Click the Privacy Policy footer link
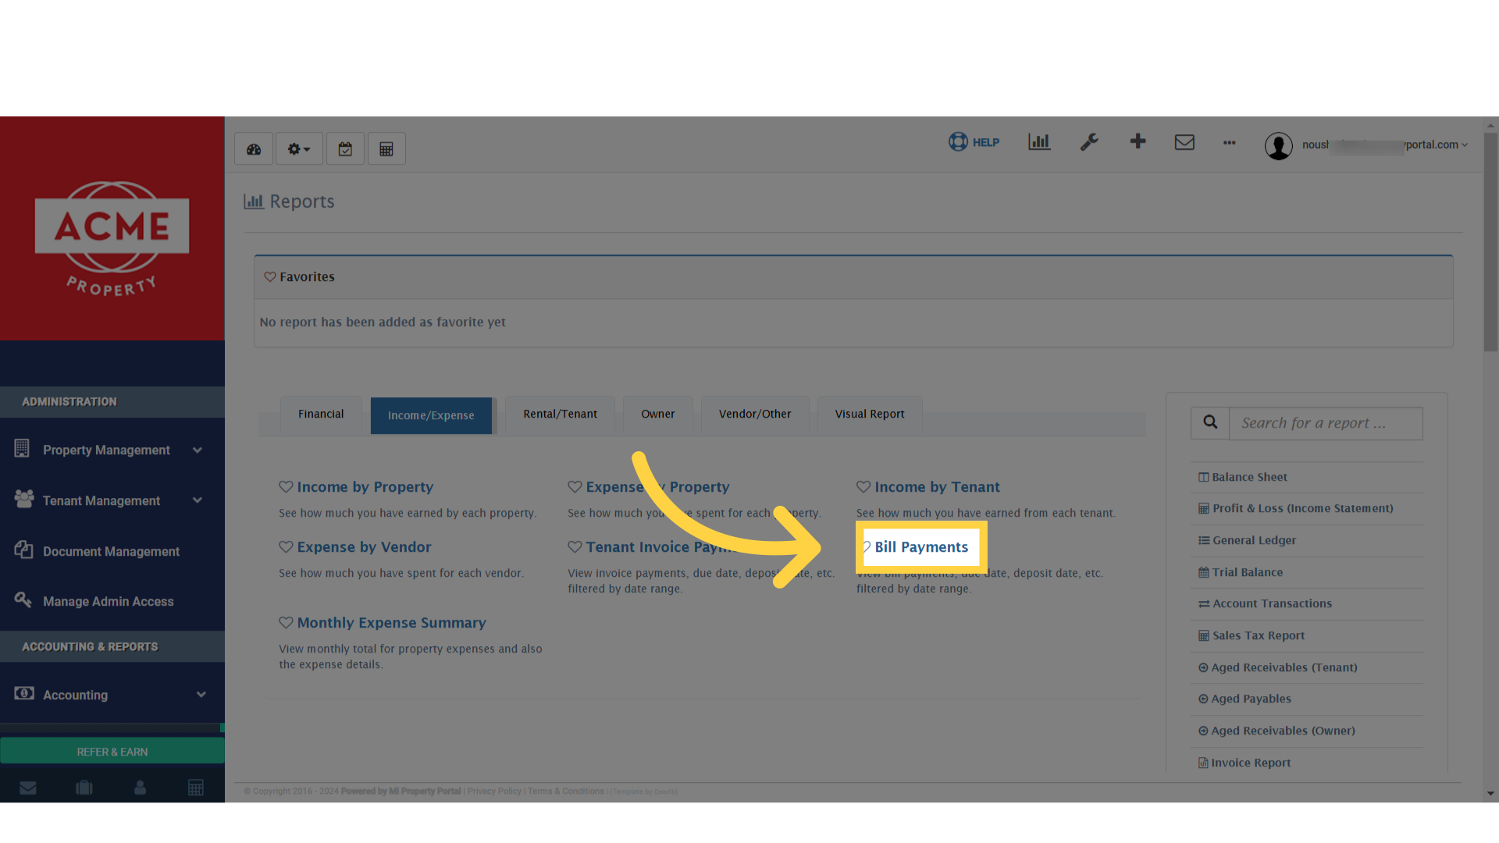The height and width of the screenshot is (843, 1499). point(494,791)
